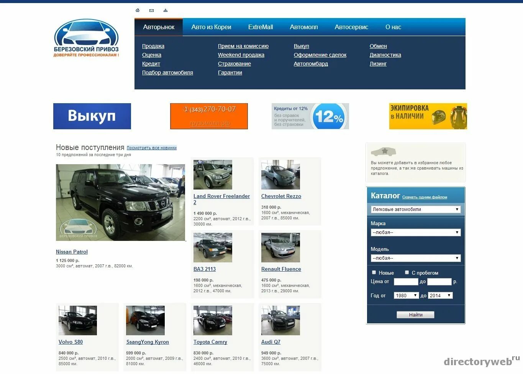Switch to Авто из Кореи tab
This screenshot has height=374, width=523.
click(211, 27)
